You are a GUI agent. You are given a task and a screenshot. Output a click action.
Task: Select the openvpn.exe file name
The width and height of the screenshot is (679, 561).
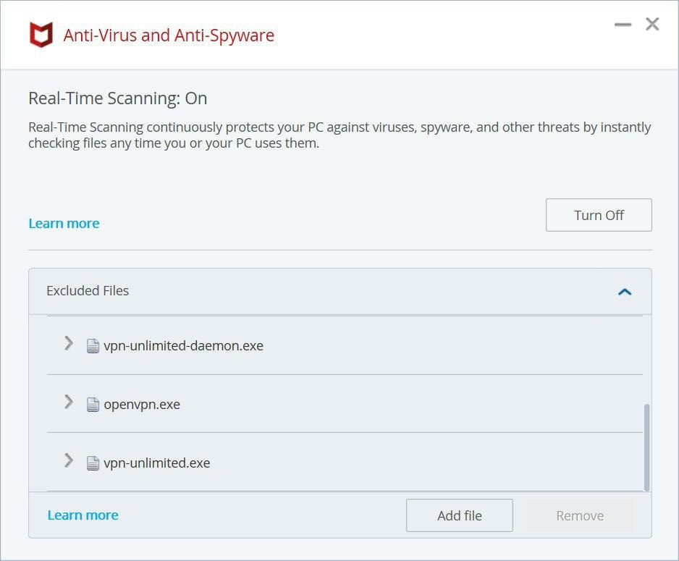point(142,405)
